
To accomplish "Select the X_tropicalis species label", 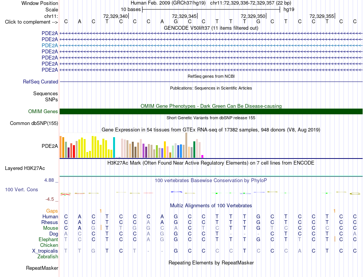I will click(x=45, y=251).
